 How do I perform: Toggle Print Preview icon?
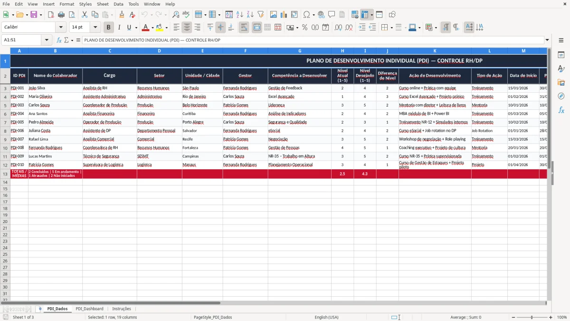pyautogui.click(x=72, y=15)
